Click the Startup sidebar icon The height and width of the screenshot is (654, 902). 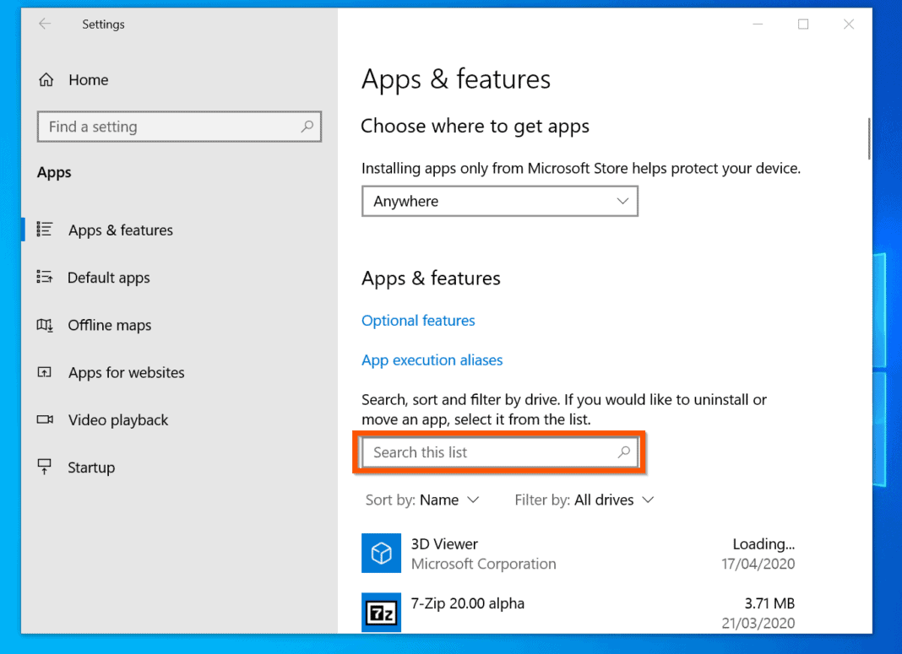click(44, 467)
